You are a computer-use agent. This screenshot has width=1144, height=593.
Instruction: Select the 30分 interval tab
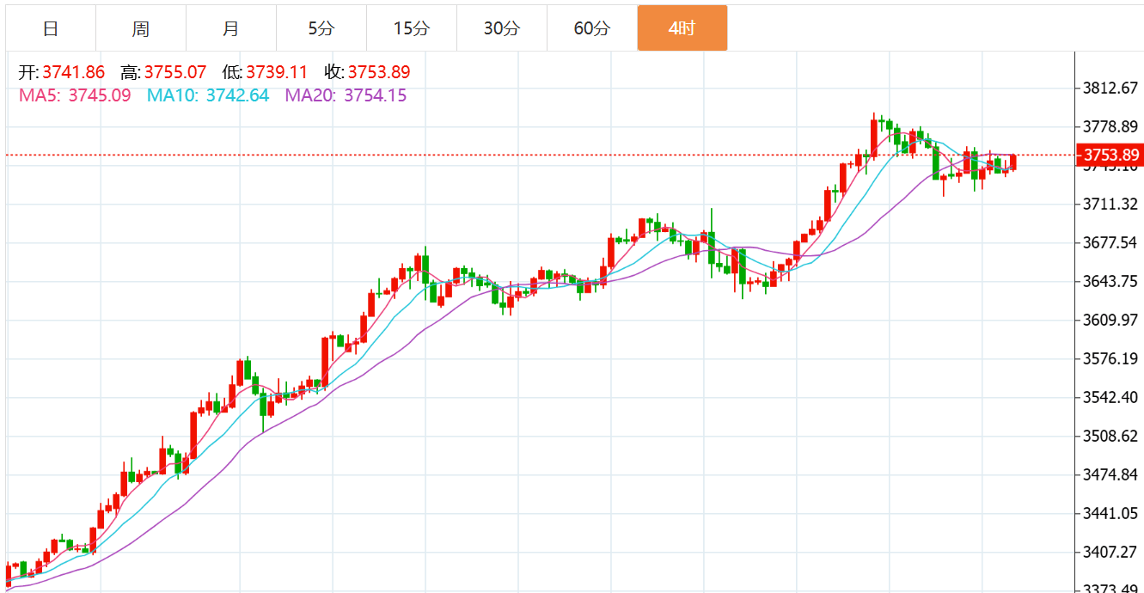[x=501, y=28]
